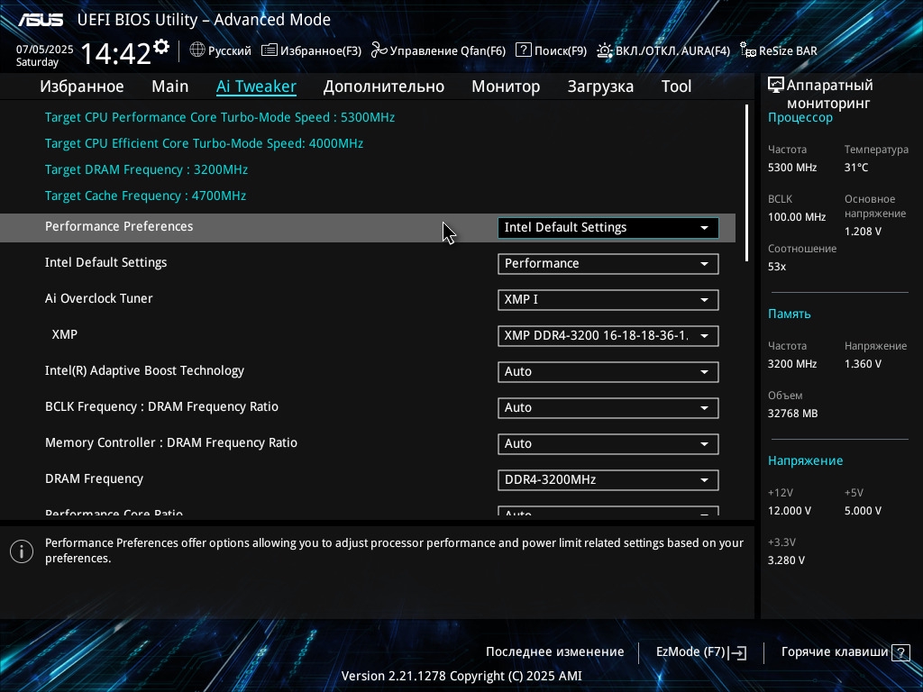Open Performance Core Ratio dropdown
This screenshot has width=923, height=692.
608,512
